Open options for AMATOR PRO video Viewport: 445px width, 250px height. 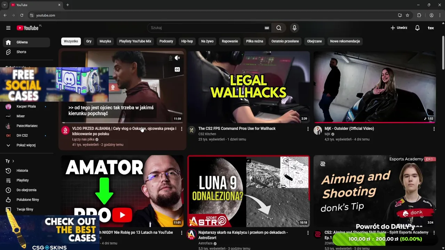click(181, 233)
